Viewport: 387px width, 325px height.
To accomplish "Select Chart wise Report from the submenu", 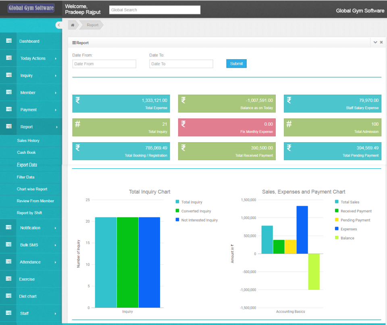I will pyautogui.click(x=31, y=189).
